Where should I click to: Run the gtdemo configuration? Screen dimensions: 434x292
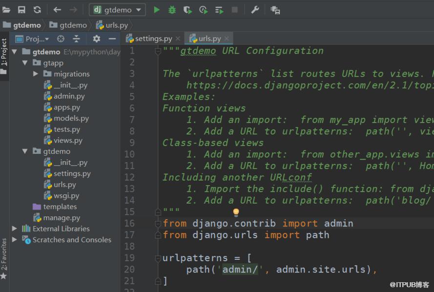pyautogui.click(x=157, y=10)
